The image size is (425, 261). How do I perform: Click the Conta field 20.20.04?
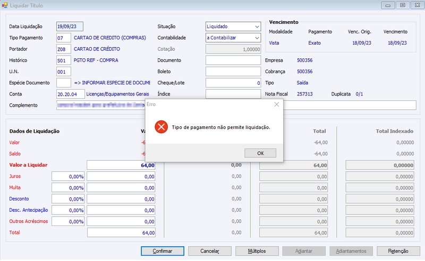click(x=71, y=94)
